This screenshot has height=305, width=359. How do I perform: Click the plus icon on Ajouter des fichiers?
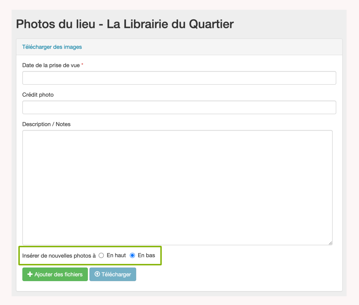(x=30, y=275)
